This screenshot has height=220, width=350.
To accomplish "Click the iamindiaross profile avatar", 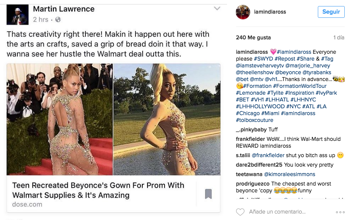I will [243, 12].
